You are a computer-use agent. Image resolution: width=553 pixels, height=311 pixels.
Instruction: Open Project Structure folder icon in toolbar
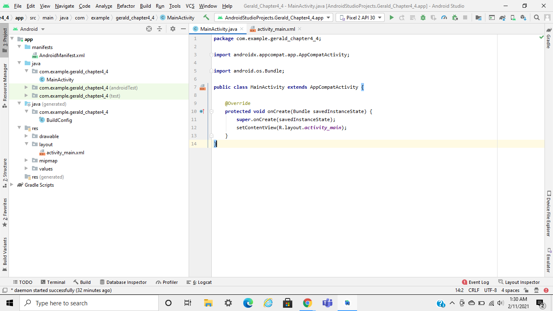[x=479, y=18]
